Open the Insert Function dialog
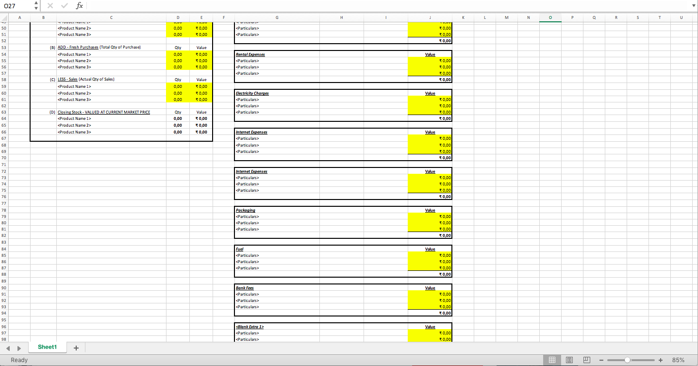Image resolution: width=698 pixels, height=366 pixels. pyautogui.click(x=78, y=6)
